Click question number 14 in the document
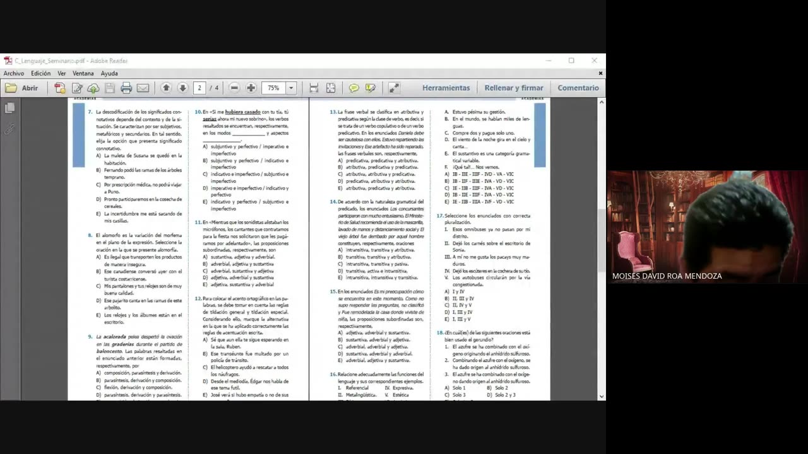Image resolution: width=808 pixels, height=454 pixels. click(x=333, y=202)
